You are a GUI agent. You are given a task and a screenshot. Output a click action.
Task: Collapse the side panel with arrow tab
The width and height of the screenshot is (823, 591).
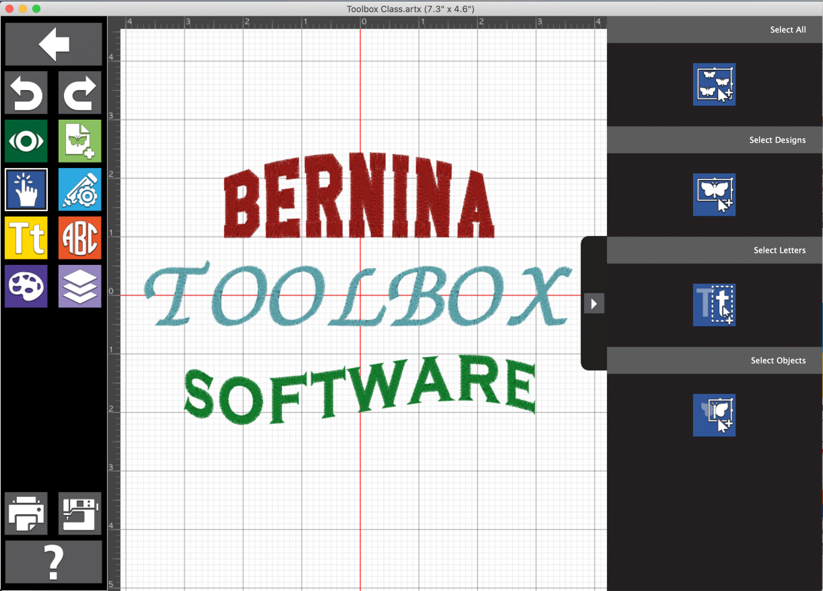[594, 304]
